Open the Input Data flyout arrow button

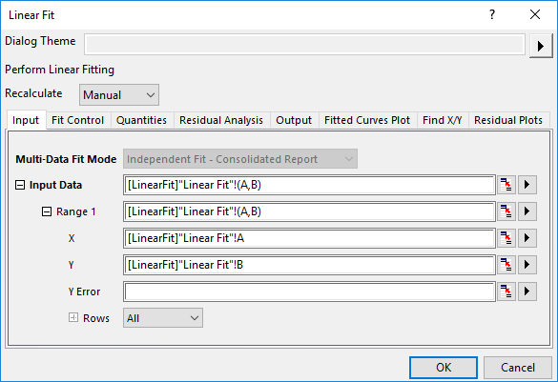point(527,185)
